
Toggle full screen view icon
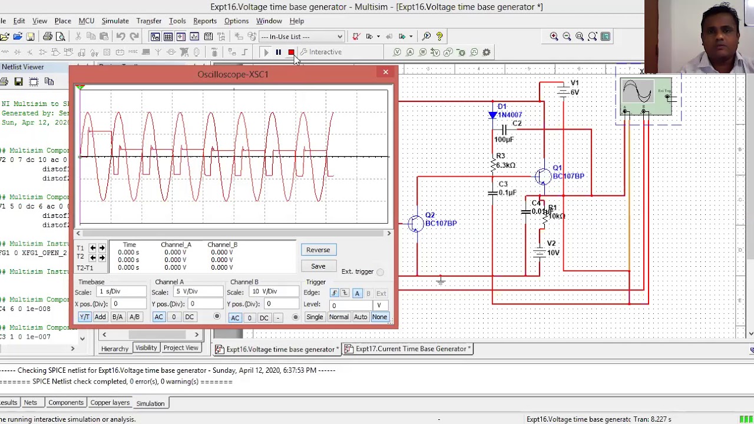point(606,37)
